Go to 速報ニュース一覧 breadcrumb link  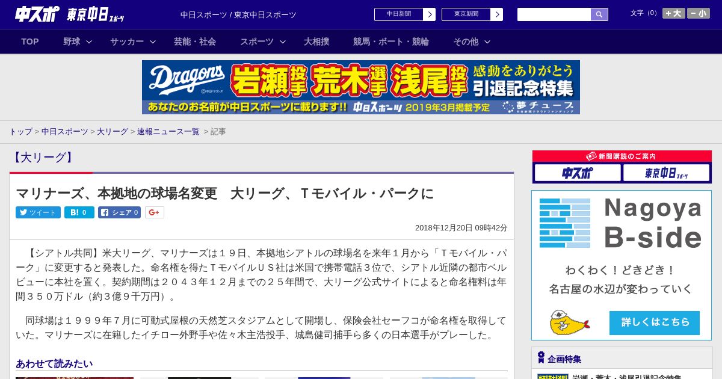(168, 132)
